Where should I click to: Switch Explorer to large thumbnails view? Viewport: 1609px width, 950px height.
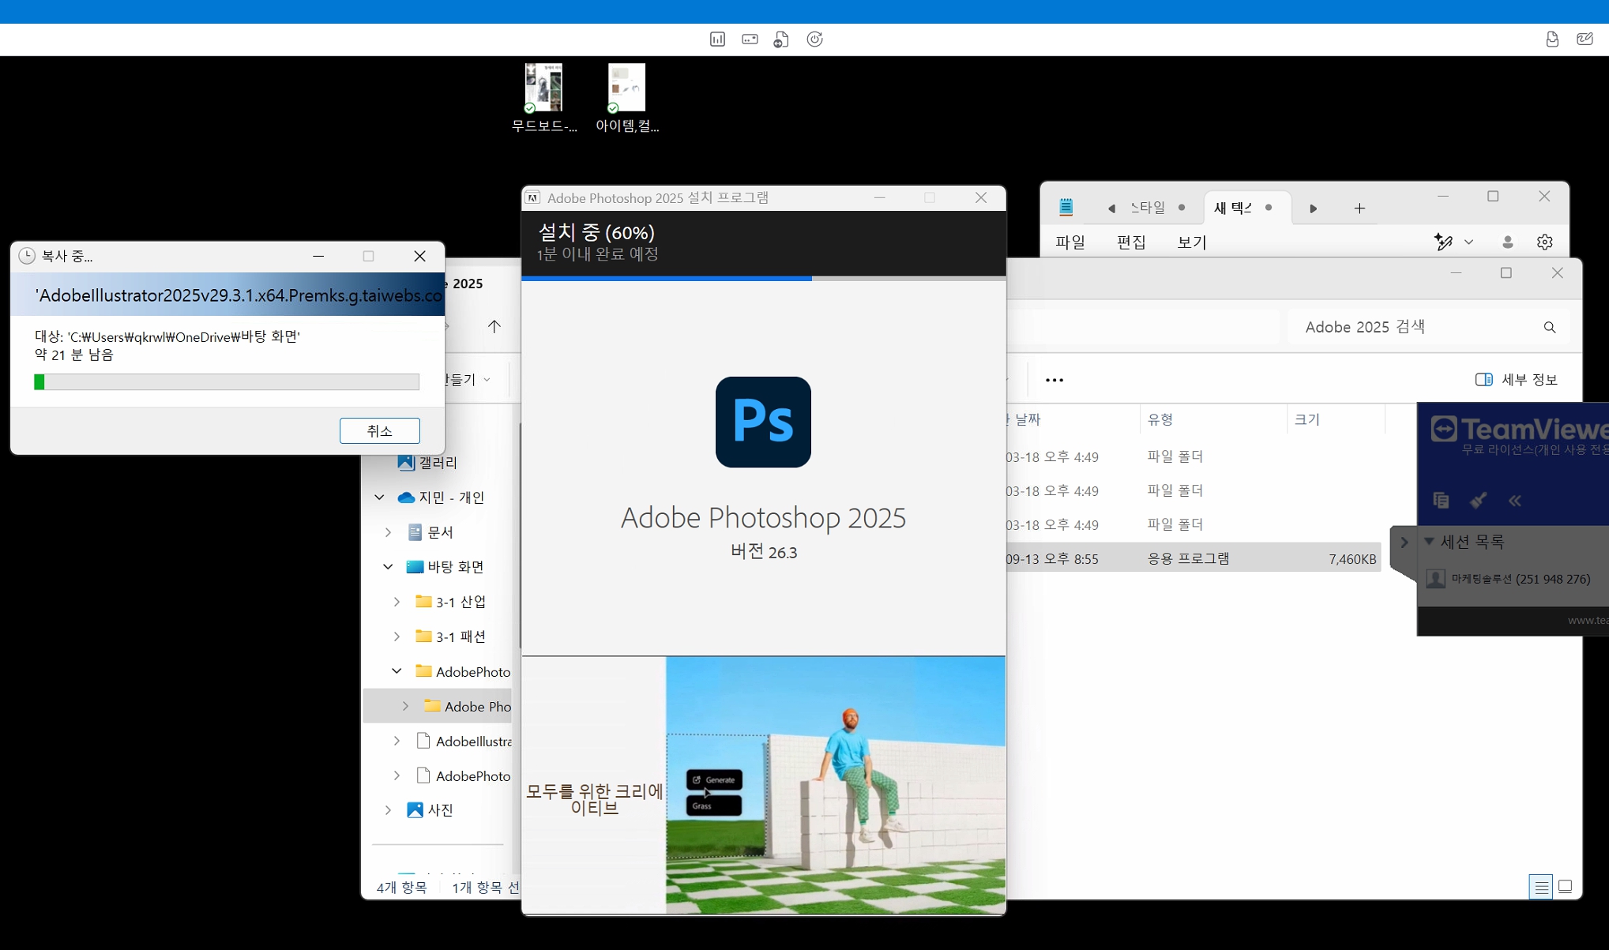1565,887
